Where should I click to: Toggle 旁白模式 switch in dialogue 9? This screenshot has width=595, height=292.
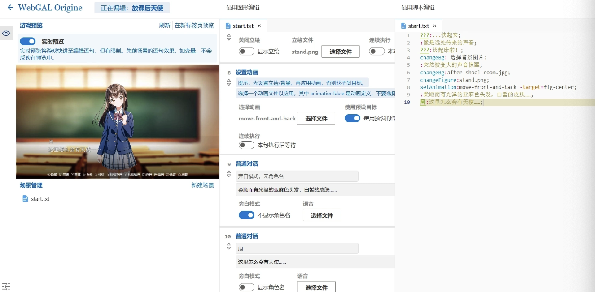pos(246,215)
